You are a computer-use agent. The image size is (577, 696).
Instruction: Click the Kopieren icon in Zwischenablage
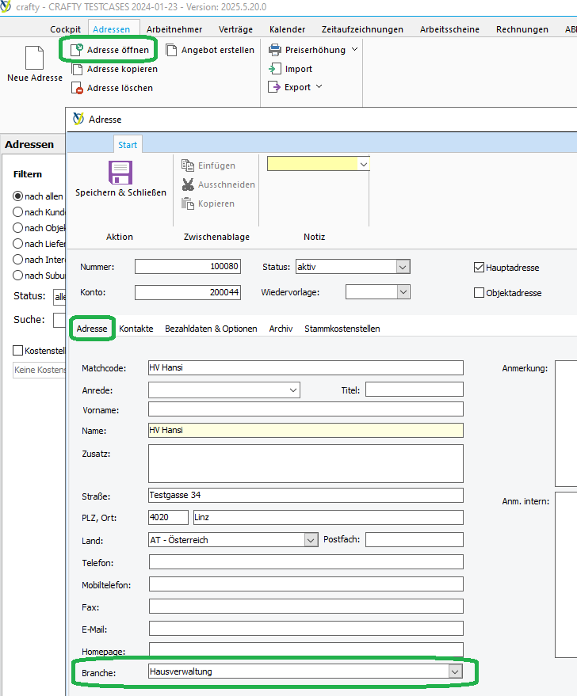click(188, 203)
